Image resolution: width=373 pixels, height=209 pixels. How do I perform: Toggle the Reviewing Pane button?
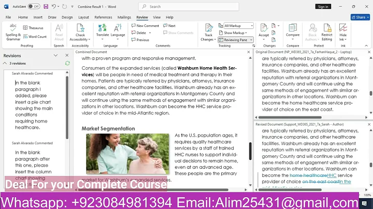pos(233,40)
